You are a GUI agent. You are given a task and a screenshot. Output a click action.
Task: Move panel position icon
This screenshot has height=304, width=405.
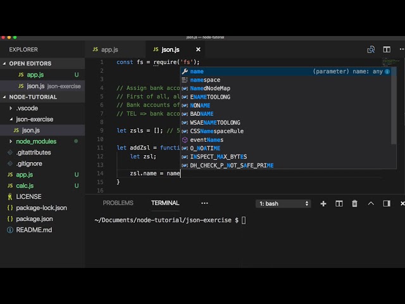(x=387, y=204)
